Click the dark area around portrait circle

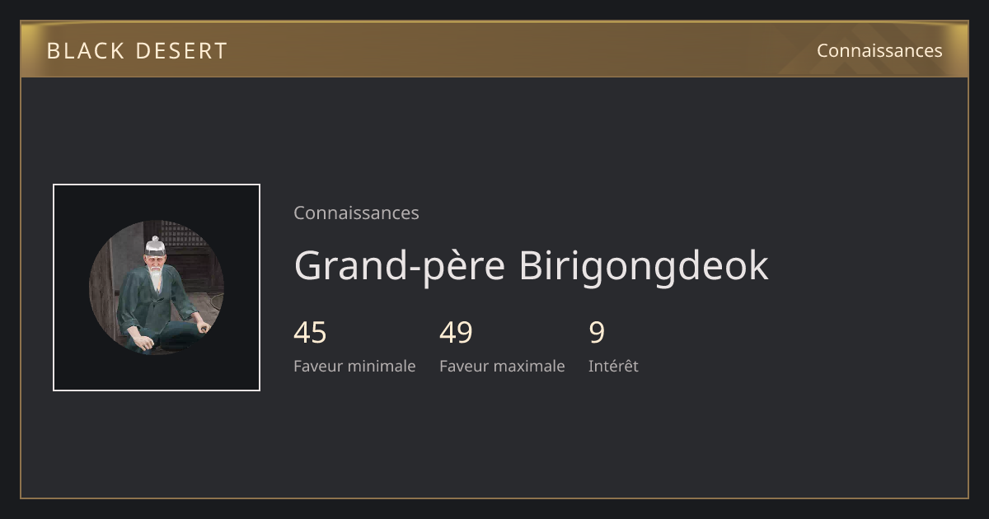tap(74, 206)
